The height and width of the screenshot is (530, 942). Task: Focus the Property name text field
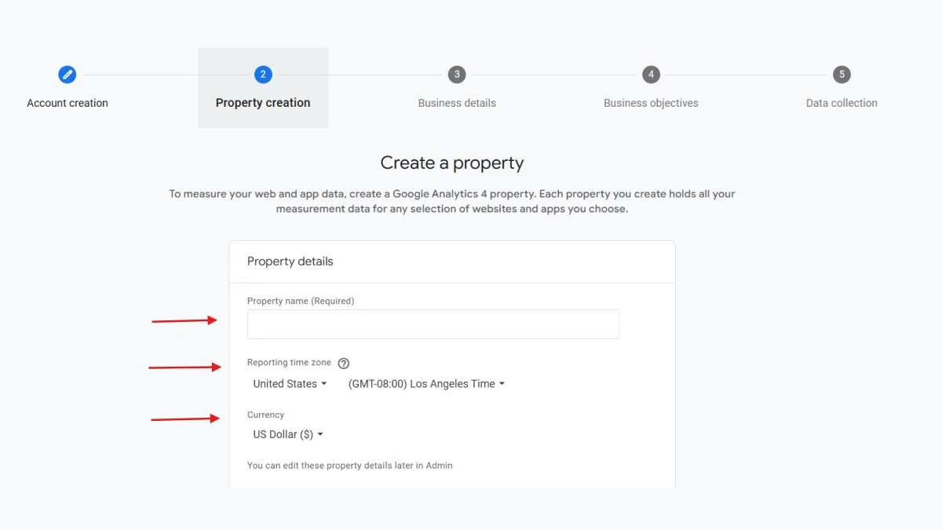(x=433, y=324)
